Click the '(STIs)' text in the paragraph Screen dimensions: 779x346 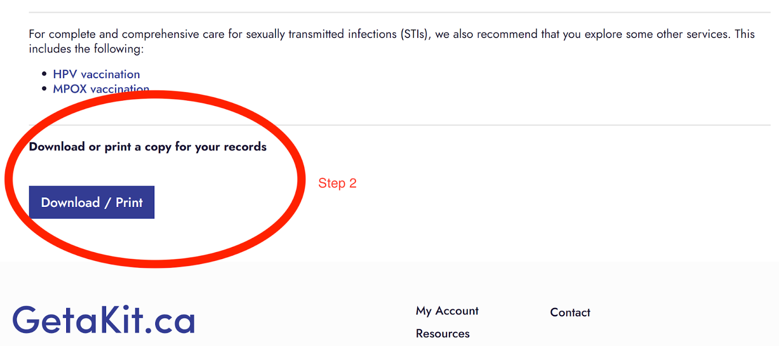[415, 35]
